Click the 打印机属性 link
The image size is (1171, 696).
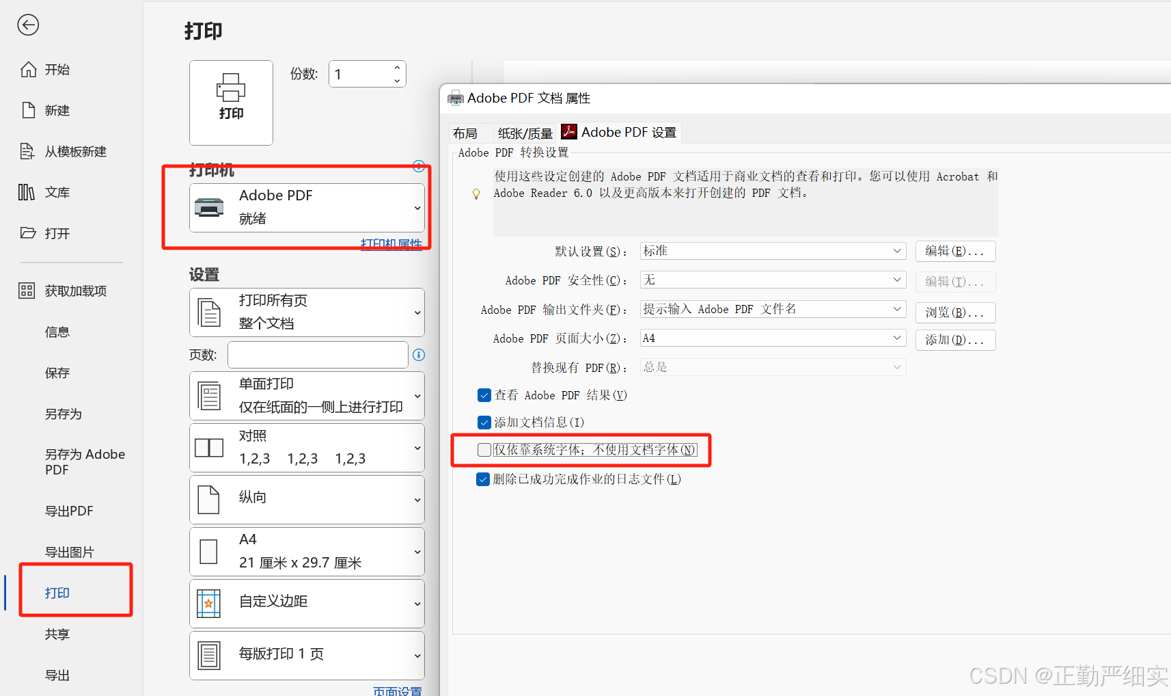(x=391, y=243)
